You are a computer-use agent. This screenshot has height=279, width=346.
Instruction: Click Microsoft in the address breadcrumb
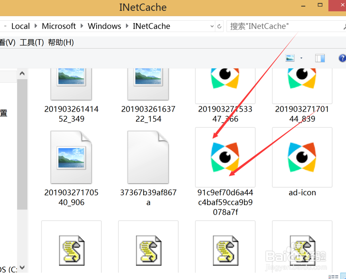click(x=59, y=26)
